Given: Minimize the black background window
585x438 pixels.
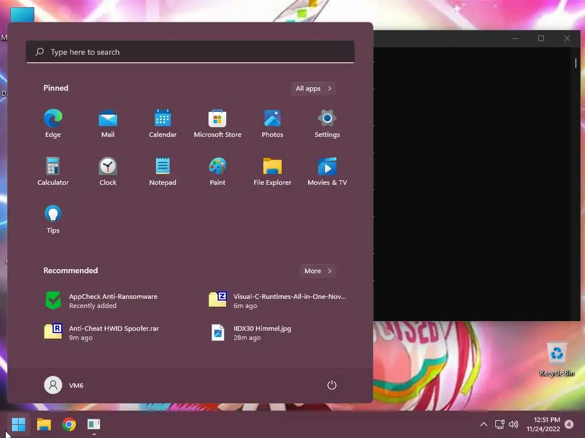Looking at the screenshot, I should pyautogui.click(x=515, y=38).
